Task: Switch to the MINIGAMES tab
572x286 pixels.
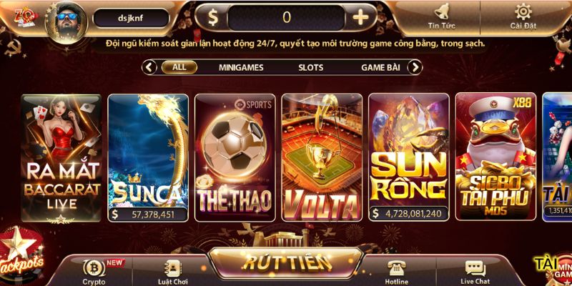Action: click(x=241, y=68)
